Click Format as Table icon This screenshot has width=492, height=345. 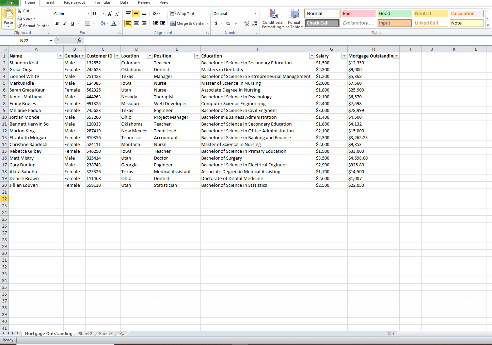[294, 19]
